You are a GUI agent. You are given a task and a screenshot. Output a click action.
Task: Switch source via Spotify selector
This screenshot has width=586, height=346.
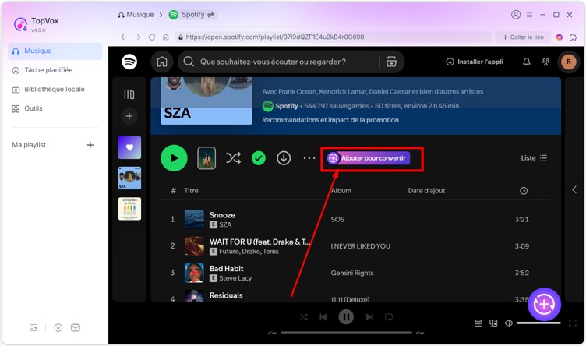(192, 15)
